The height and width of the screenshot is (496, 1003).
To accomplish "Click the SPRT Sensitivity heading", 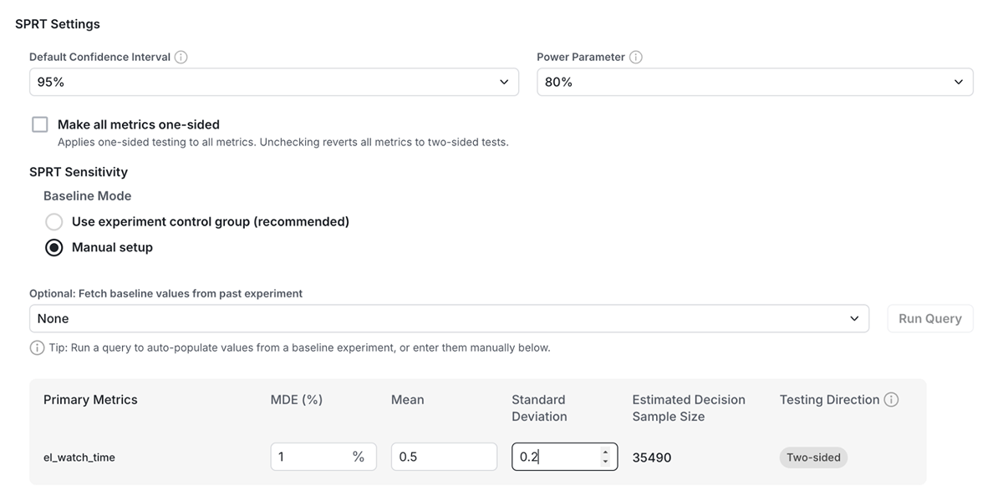I will tap(79, 172).
